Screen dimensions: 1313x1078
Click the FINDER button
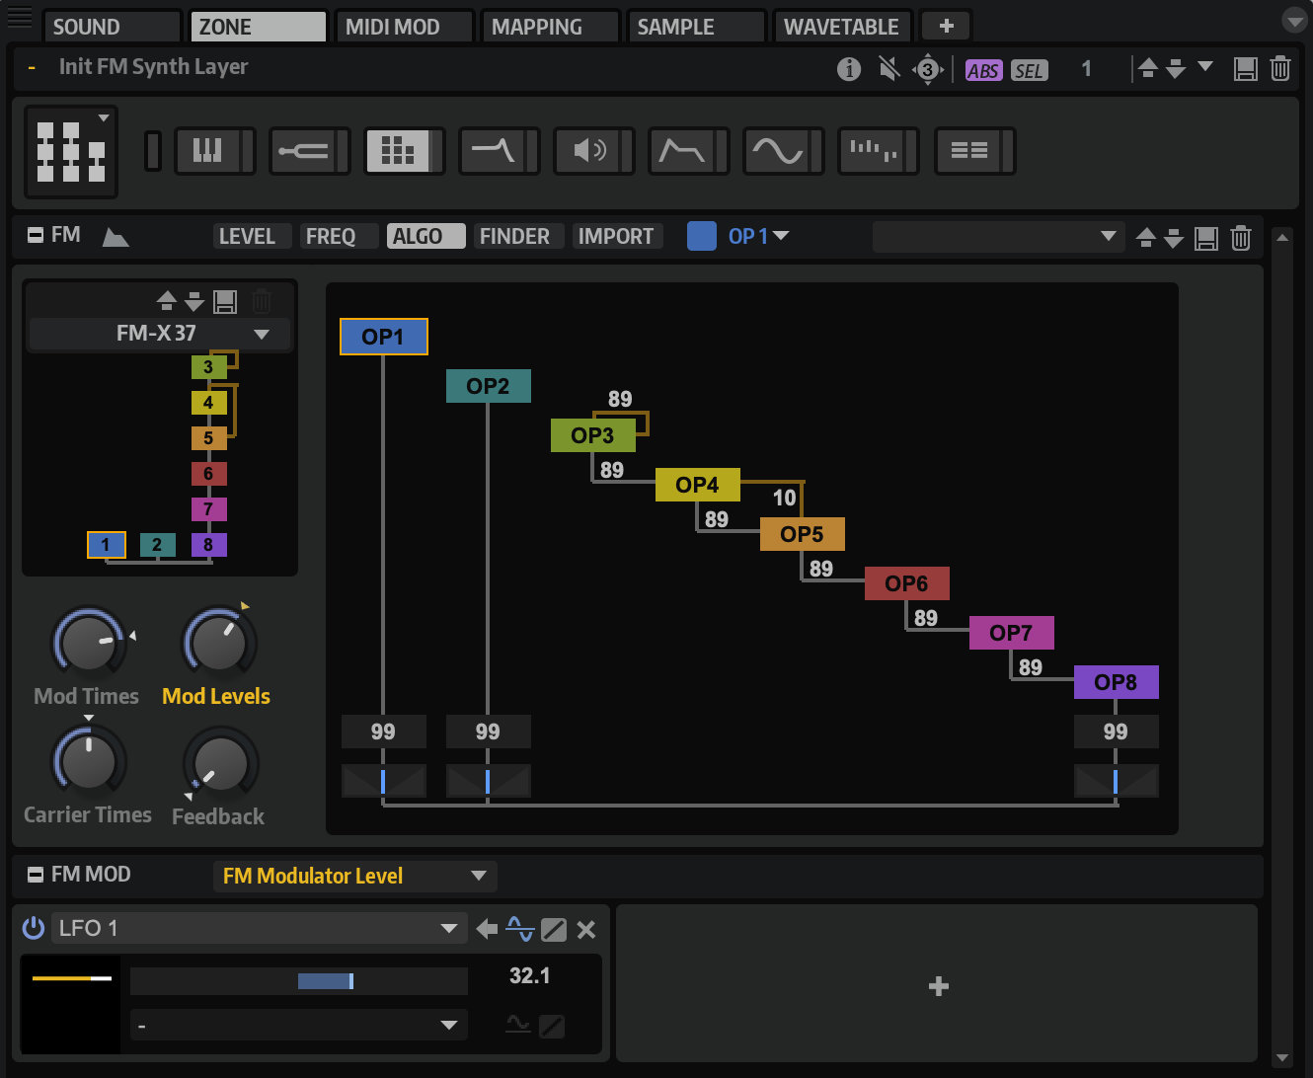coord(514,237)
